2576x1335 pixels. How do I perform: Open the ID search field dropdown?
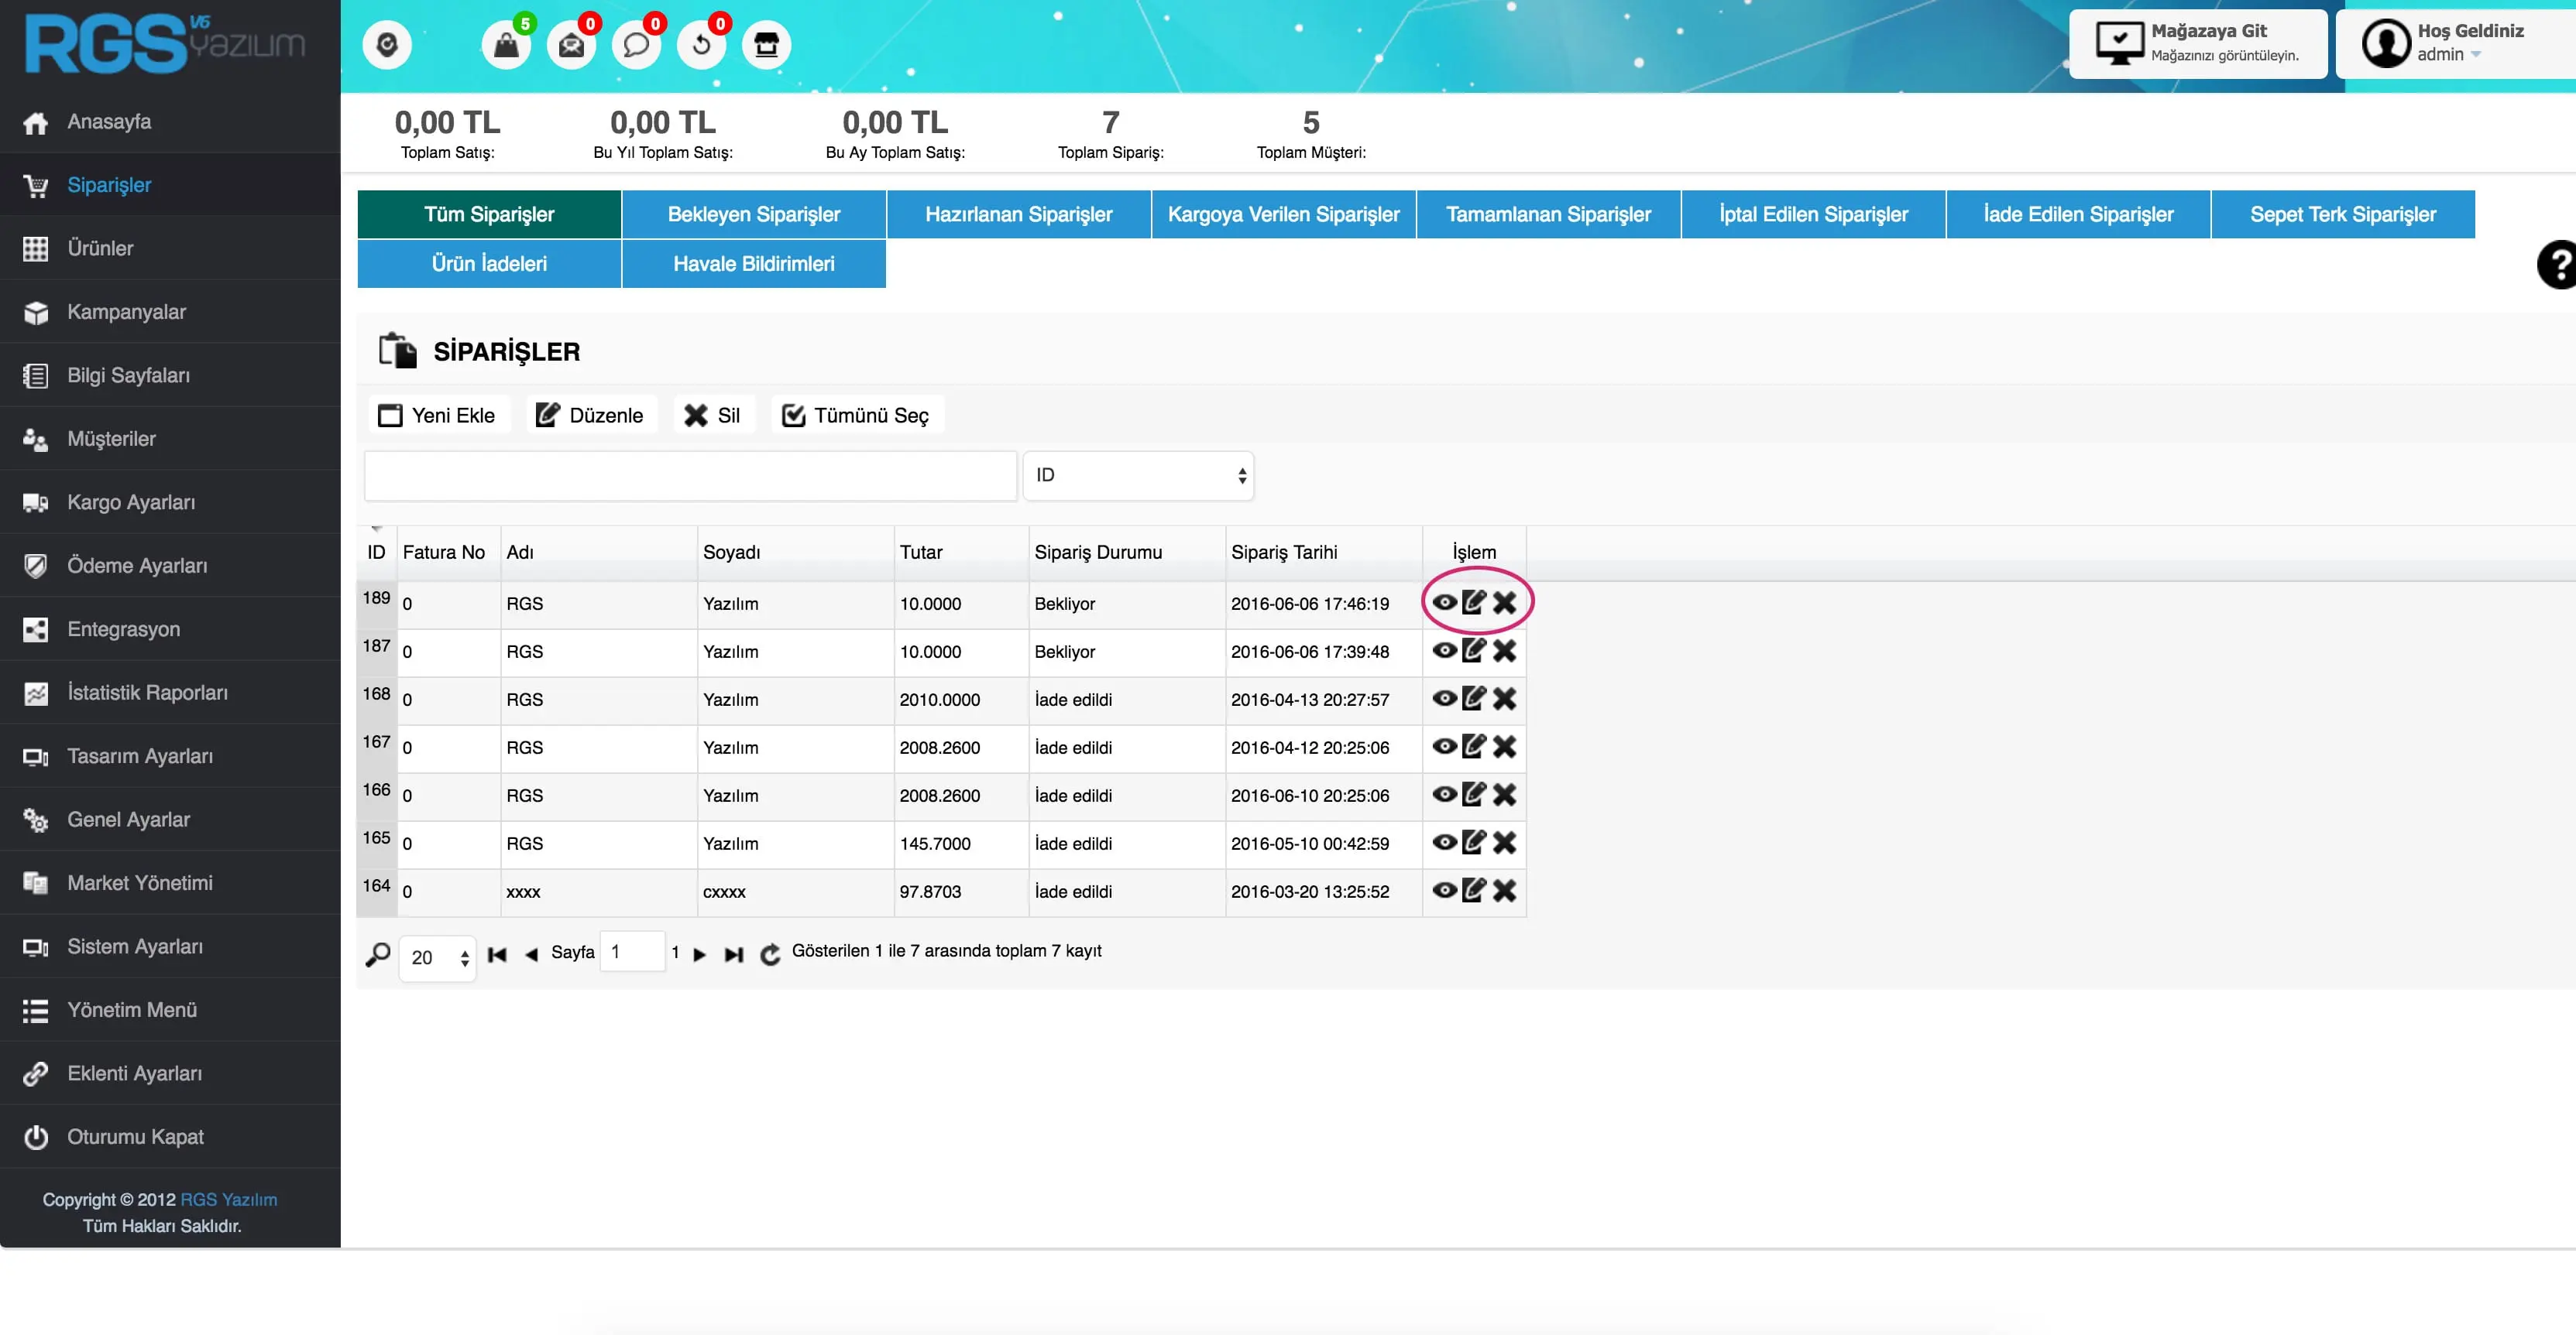point(1138,476)
